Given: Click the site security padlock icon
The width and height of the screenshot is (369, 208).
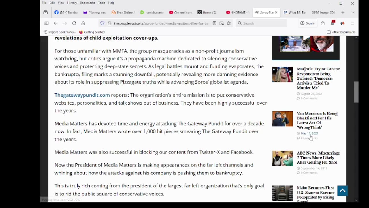Looking at the screenshot, I should pos(109,23).
